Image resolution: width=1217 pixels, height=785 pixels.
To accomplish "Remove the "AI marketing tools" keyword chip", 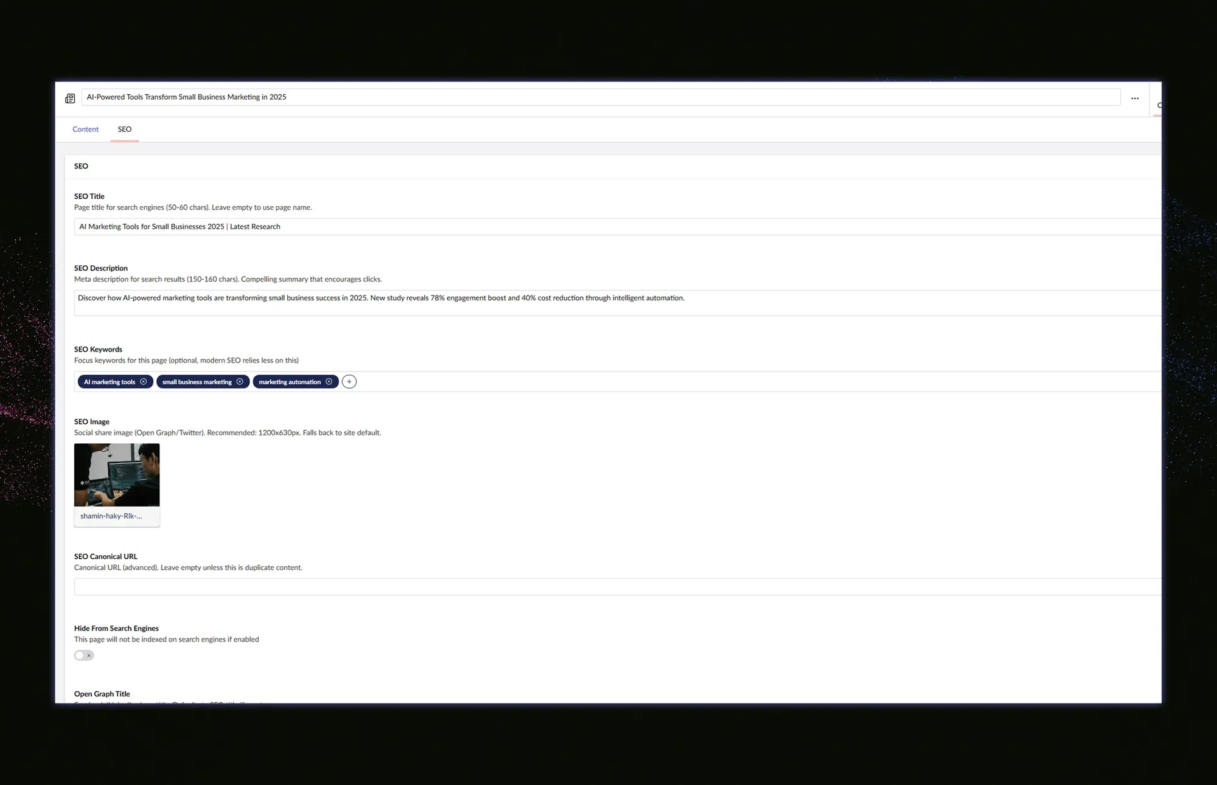I will coord(144,381).
